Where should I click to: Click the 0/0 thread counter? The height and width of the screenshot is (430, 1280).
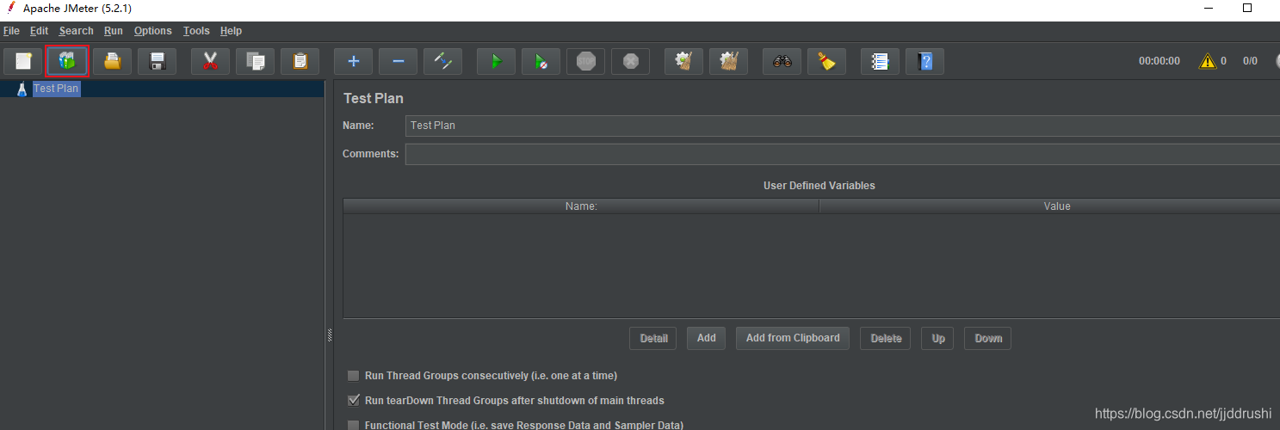point(1250,61)
